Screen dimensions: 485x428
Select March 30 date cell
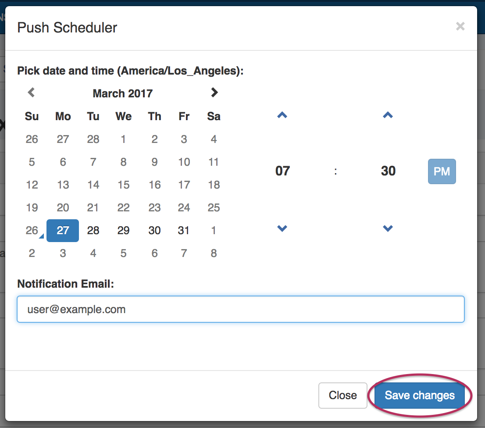click(x=154, y=231)
